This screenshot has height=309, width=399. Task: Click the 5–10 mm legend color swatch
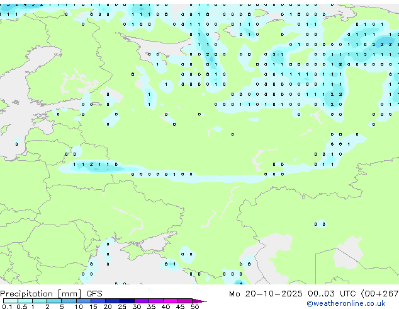coord(69,301)
